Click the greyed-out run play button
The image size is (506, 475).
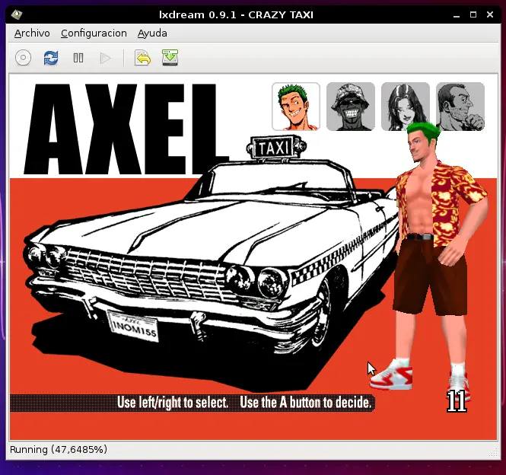click(x=105, y=58)
